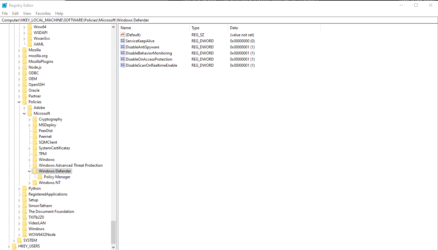Expand the Microsoft tree node chevron
This screenshot has height=250, width=438.
[x=24, y=113]
